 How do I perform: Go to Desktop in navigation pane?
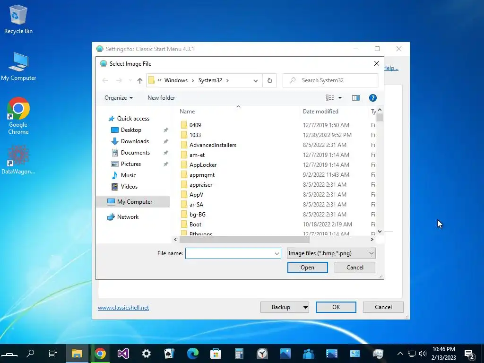tap(131, 130)
